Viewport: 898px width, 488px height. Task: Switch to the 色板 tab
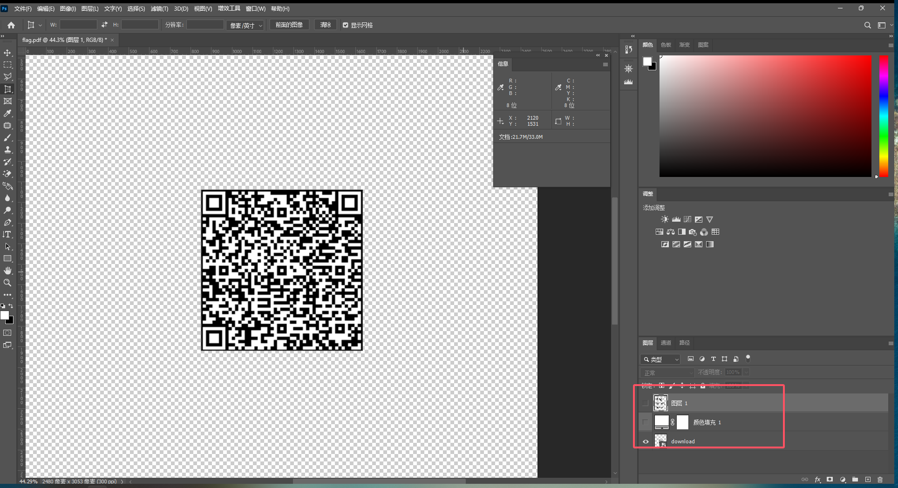pos(666,45)
